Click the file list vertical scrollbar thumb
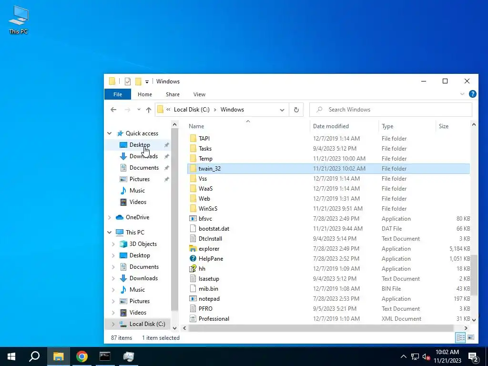 click(474, 275)
